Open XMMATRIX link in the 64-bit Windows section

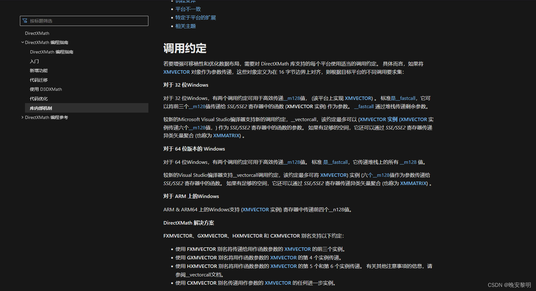pos(414,183)
